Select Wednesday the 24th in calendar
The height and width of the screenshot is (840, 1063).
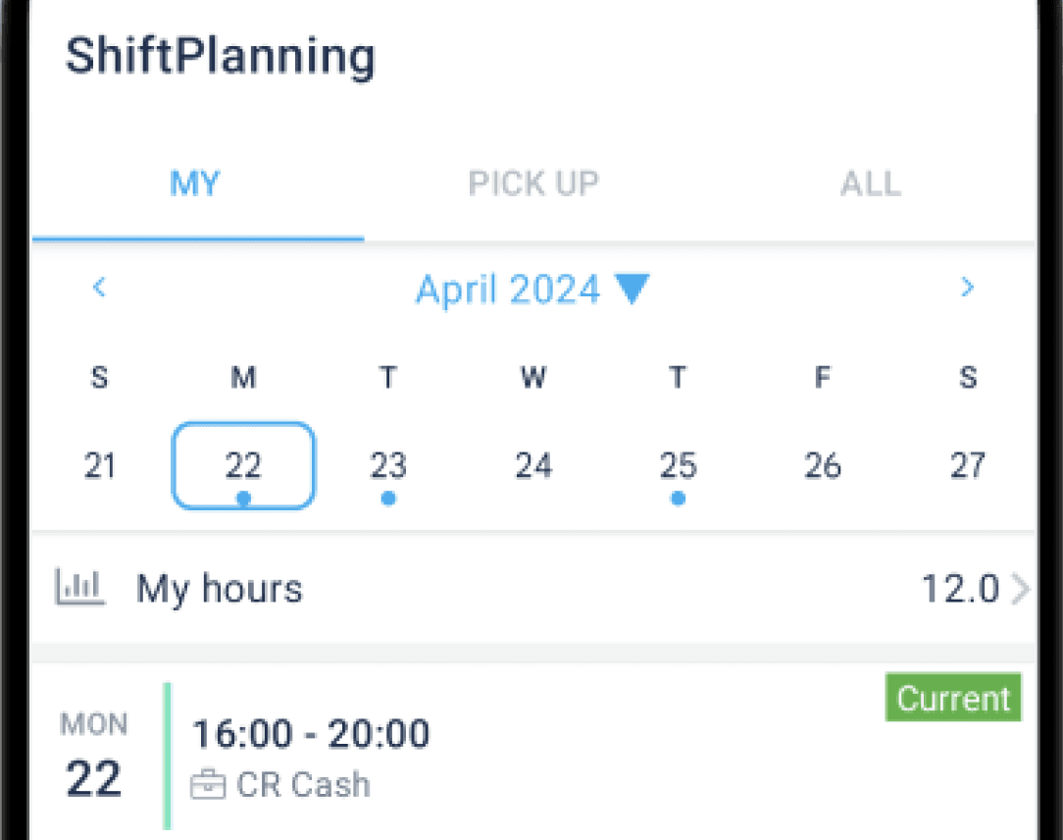click(x=533, y=466)
